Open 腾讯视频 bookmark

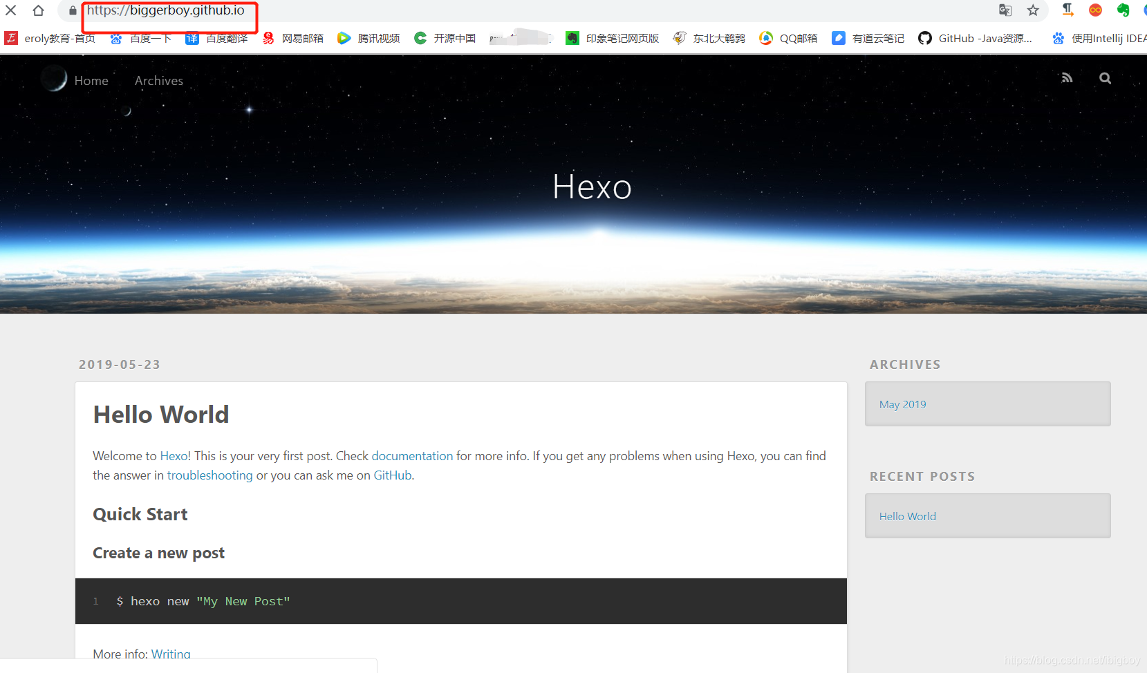369,38
